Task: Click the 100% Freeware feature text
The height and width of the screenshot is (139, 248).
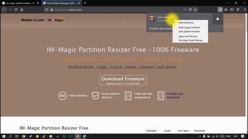Action: 78,95
